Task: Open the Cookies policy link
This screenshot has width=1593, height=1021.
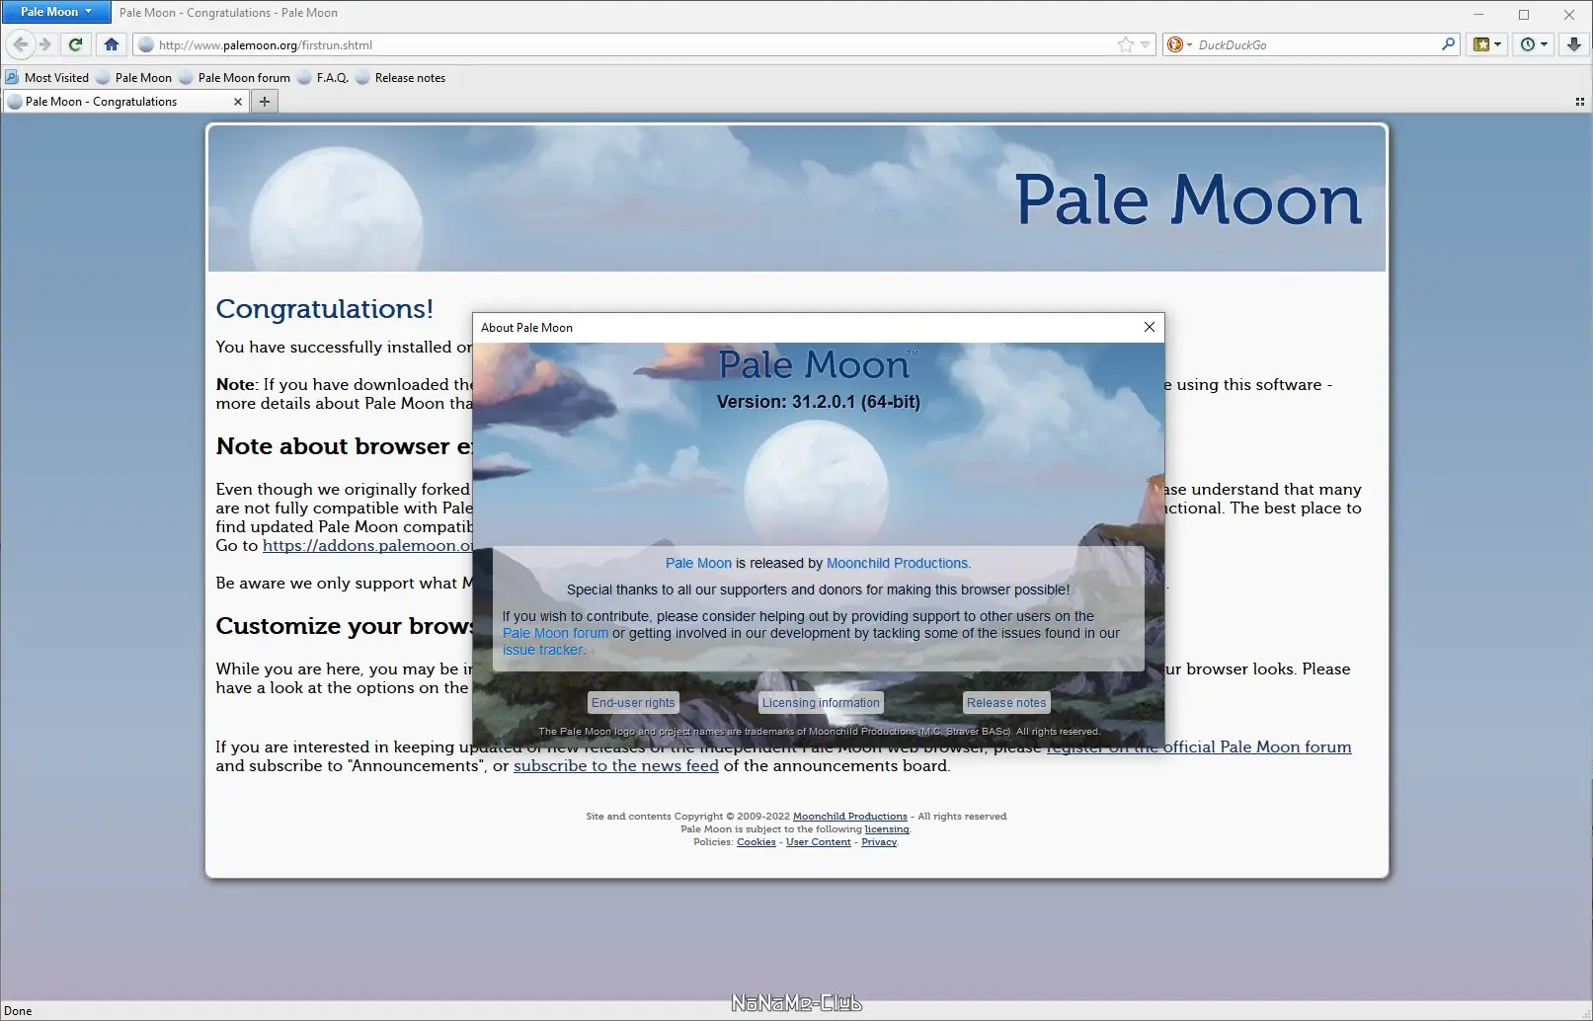Action: pyautogui.click(x=757, y=842)
